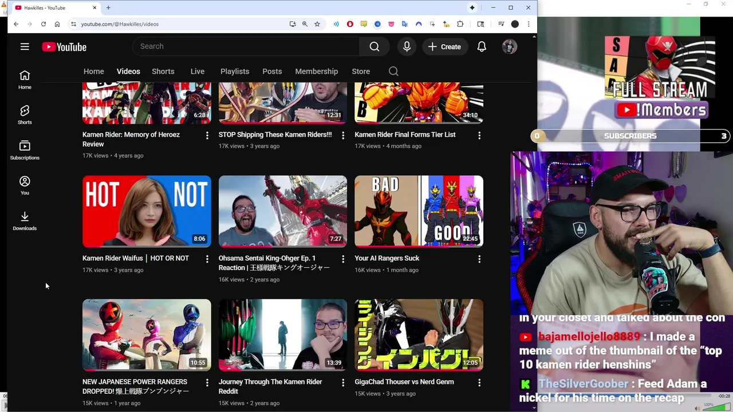This screenshot has width=733, height=412.
Task: Open the Google Translate extension icon
Action: tap(405, 24)
